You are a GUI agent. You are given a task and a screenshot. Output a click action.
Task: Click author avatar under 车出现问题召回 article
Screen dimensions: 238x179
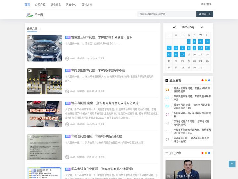coord(67,157)
